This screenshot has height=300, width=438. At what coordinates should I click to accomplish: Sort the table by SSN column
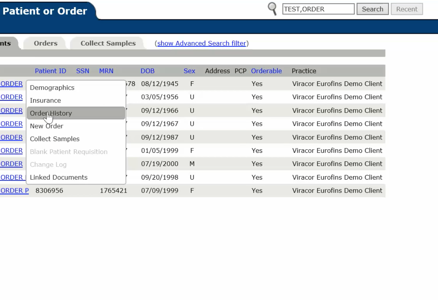(83, 71)
